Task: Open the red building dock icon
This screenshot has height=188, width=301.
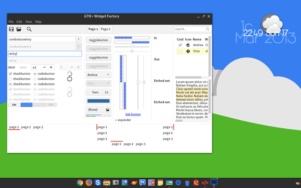Action: pyautogui.click(x=196, y=182)
